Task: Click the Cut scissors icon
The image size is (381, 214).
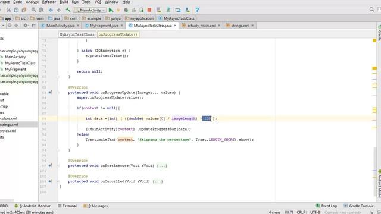Action: pos(8,10)
